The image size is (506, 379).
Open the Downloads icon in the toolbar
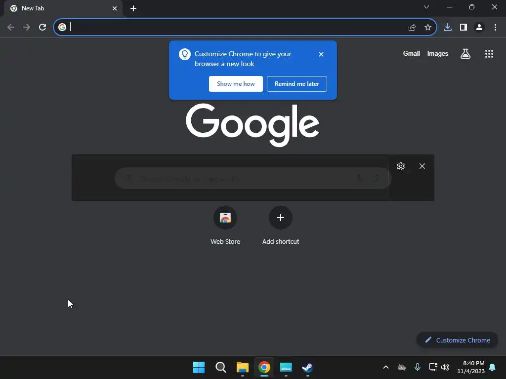point(448,28)
